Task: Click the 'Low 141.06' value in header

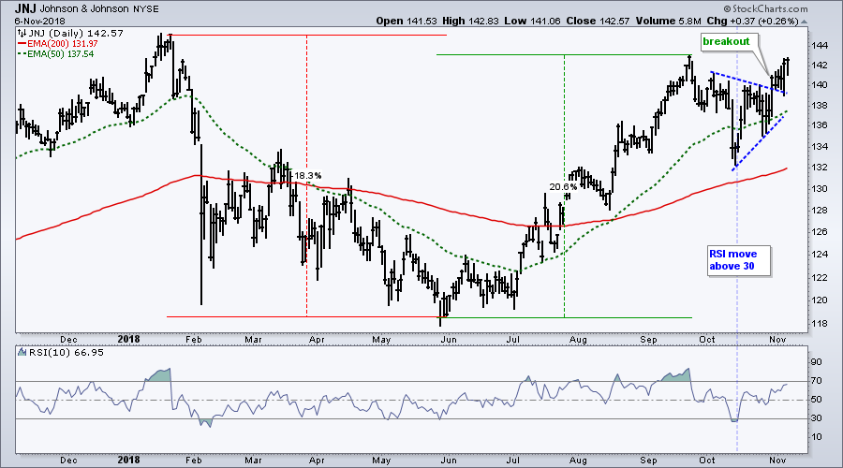Action: [532, 21]
